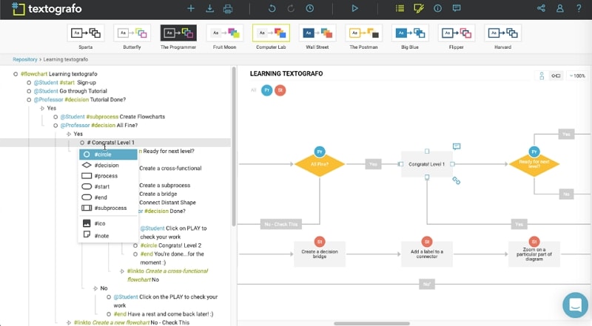The image size is (592, 326).
Task: Click comment icon on Congrats! Level 1 shape
Action: pyautogui.click(x=457, y=146)
